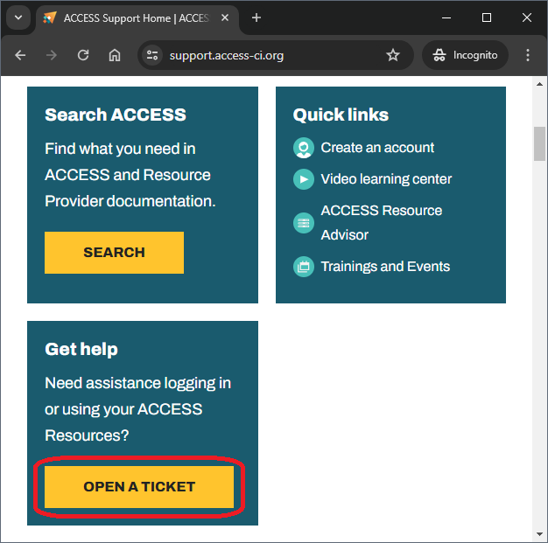The image size is (548, 543).
Task: Click the browser back arrow
Action: click(20, 55)
